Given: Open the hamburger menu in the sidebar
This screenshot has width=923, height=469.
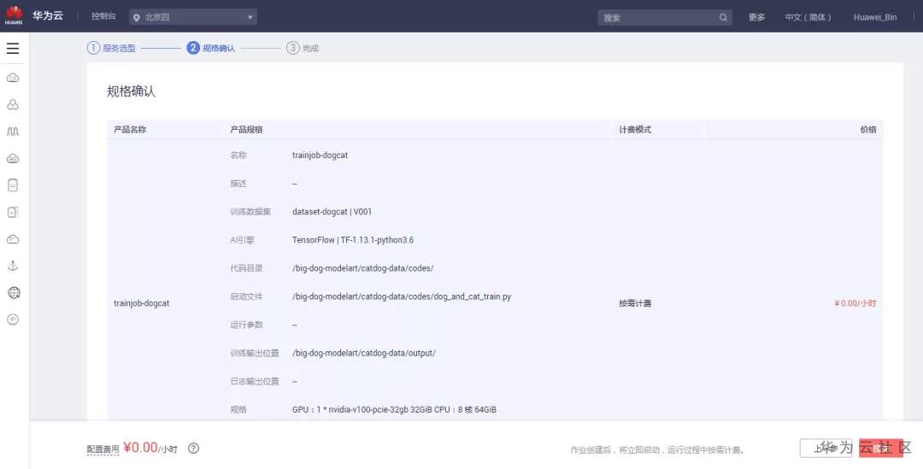Looking at the screenshot, I should [x=13, y=48].
